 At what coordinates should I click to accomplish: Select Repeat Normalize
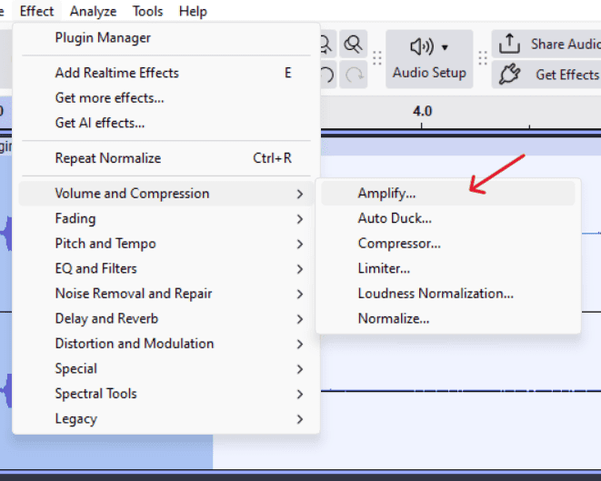166,158
